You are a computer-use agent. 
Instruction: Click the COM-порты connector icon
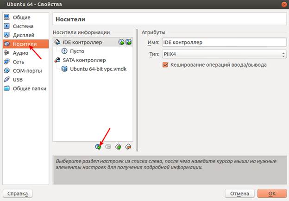[x=6, y=70]
